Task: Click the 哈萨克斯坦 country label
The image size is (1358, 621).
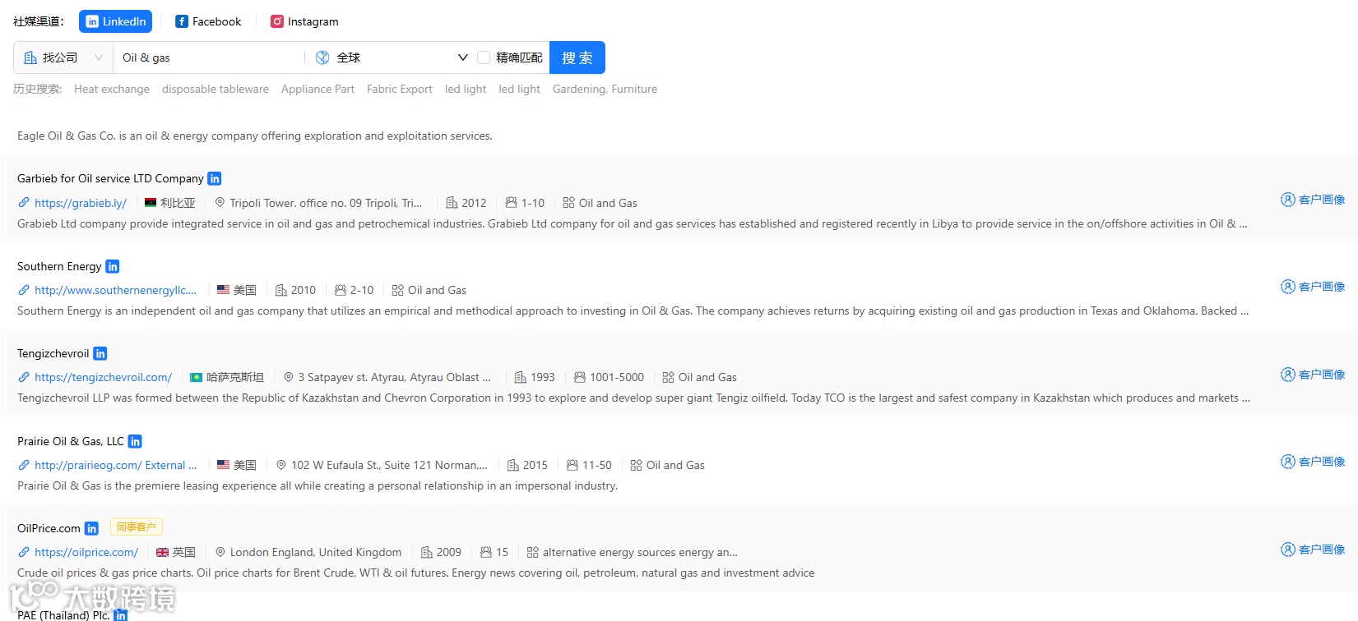Action: 235,377
